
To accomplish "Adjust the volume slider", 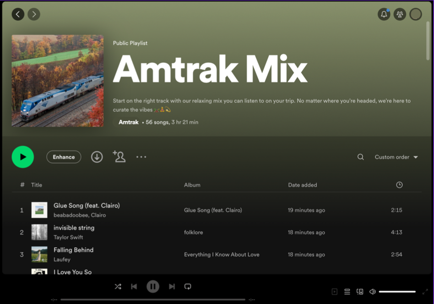I will pyautogui.click(x=397, y=292).
